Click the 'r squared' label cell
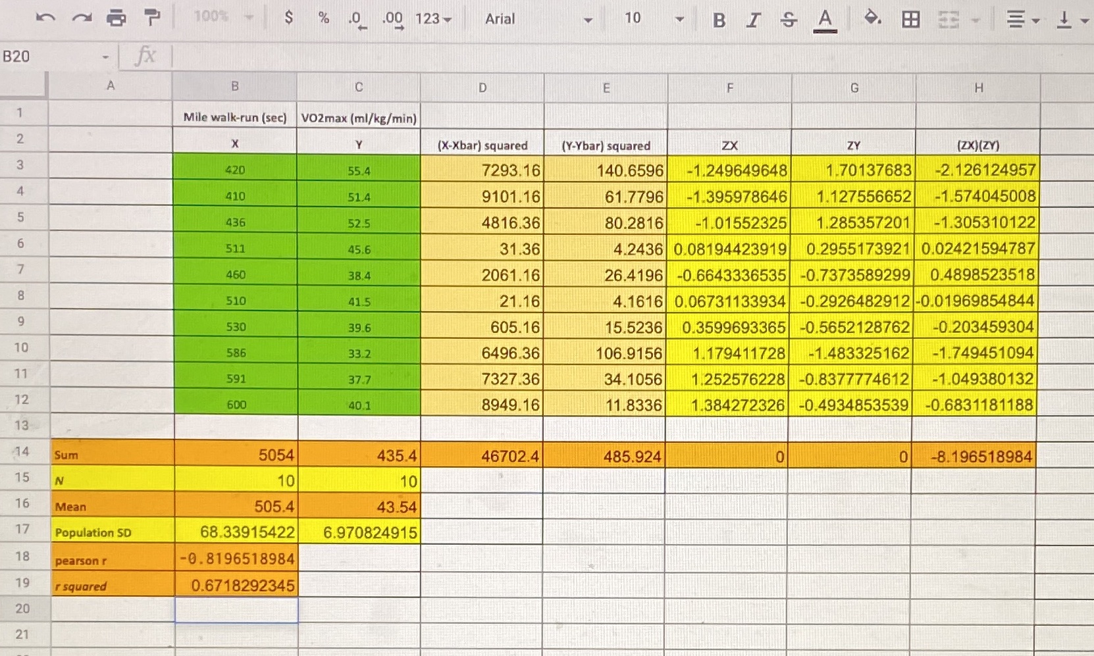Viewport: 1094px width, 656px height. tap(113, 585)
